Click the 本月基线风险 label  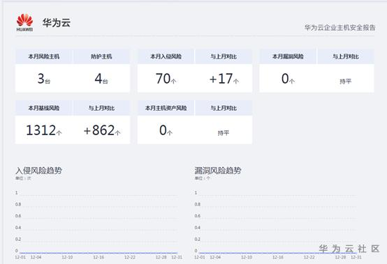(x=44, y=108)
